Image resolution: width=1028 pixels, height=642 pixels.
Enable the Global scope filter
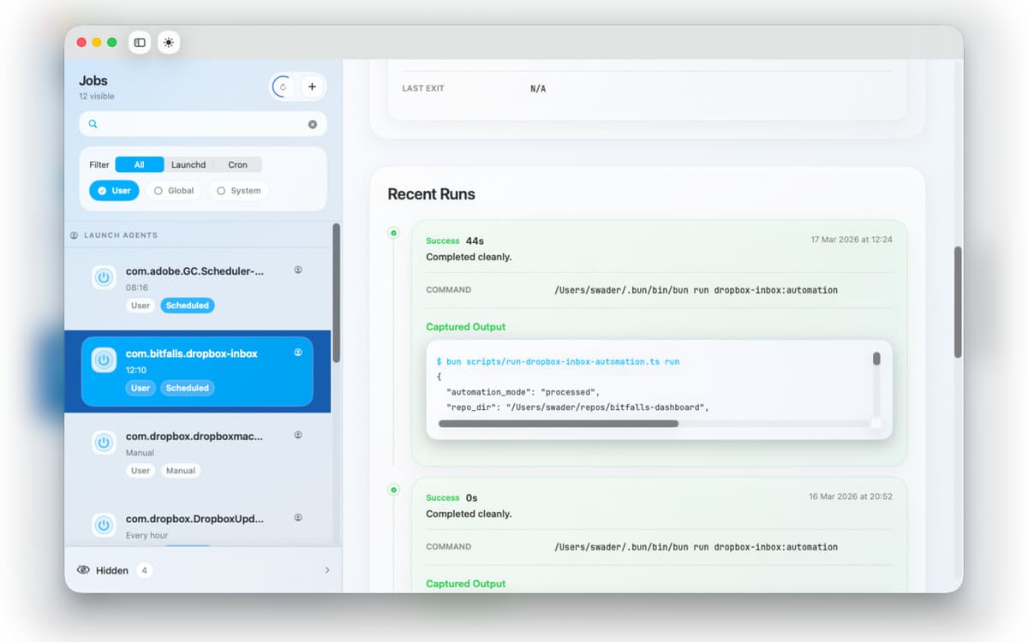click(174, 191)
